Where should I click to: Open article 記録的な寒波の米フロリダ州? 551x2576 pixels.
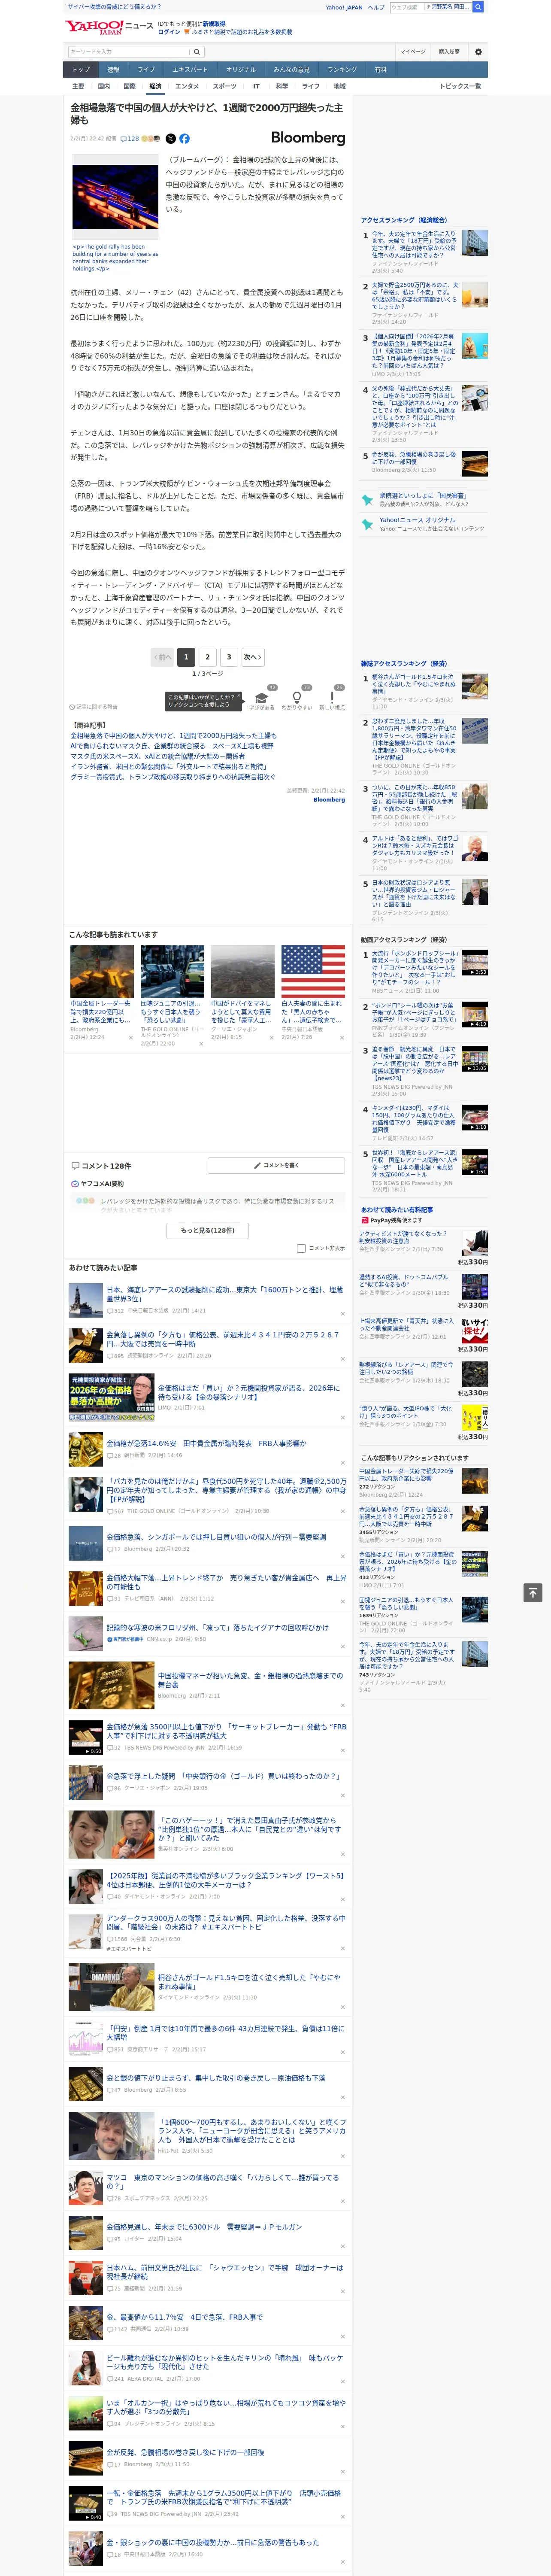[217, 1627]
